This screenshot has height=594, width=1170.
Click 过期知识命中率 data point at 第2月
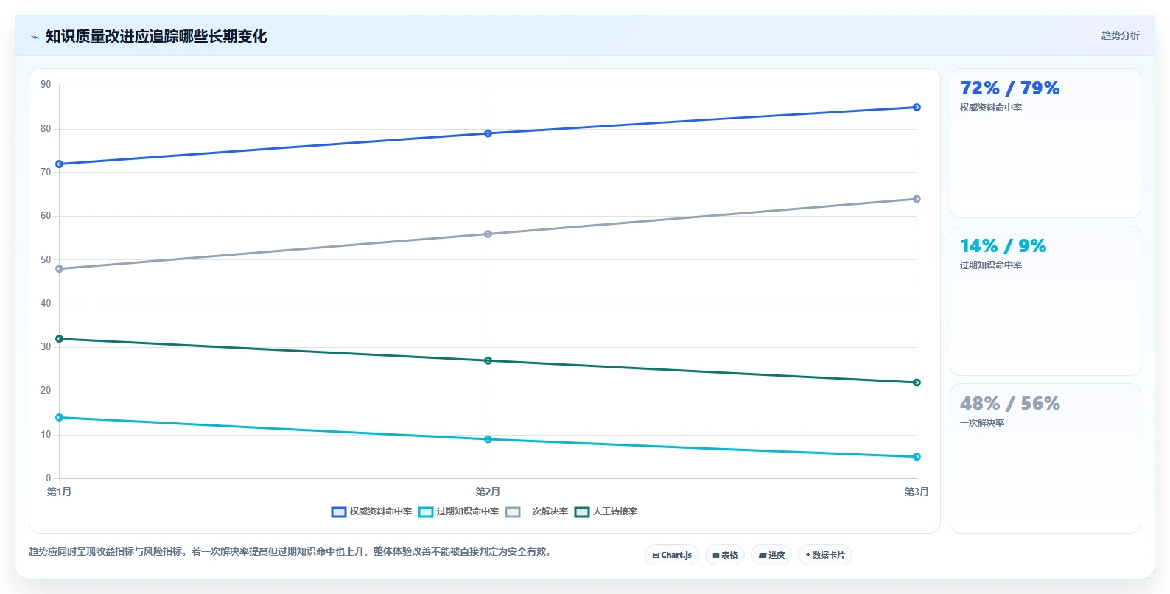488,439
